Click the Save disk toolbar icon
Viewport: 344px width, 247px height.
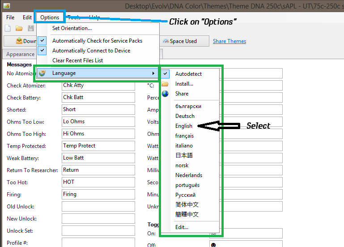31,28
